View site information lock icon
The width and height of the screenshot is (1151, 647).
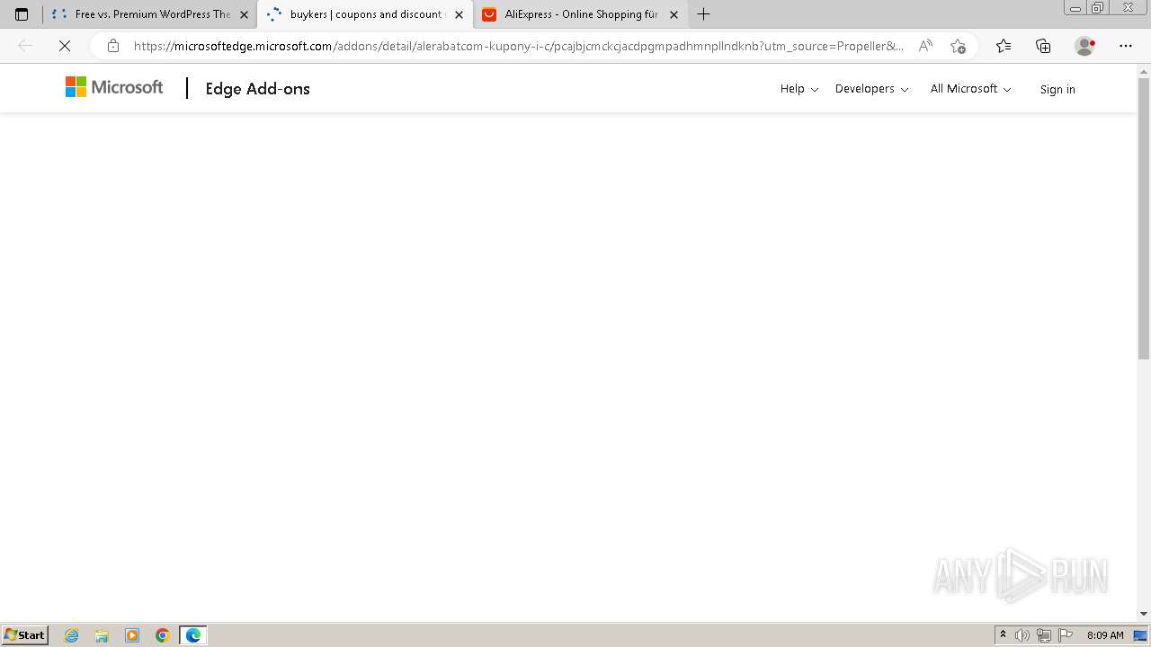[112, 46]
